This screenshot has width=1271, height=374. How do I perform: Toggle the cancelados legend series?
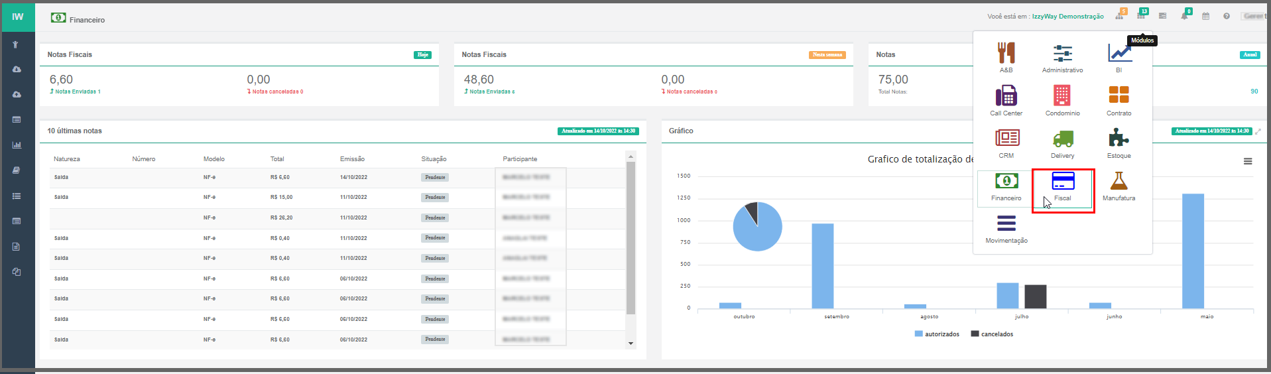pos(992,334)
